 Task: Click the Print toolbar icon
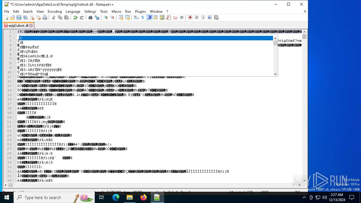point(45,17)
